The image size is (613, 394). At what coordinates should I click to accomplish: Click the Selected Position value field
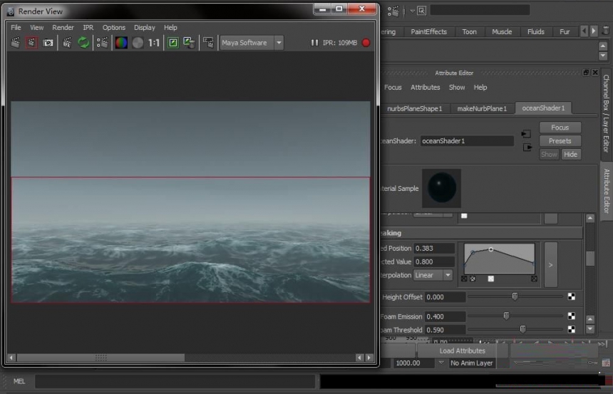coord(434,248)
